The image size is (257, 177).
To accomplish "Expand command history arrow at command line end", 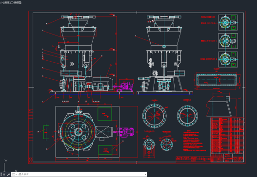I will [145, 175].
